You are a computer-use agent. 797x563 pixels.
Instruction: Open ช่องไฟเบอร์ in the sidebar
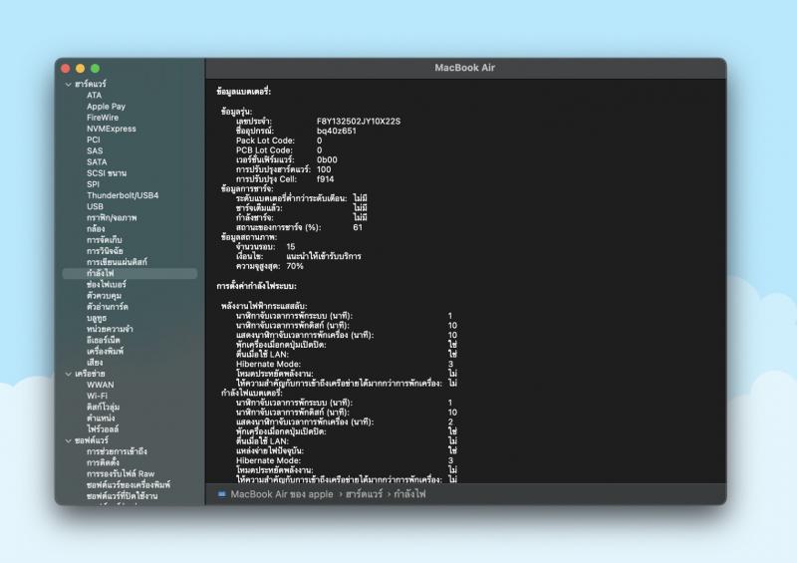coord(107,285)
